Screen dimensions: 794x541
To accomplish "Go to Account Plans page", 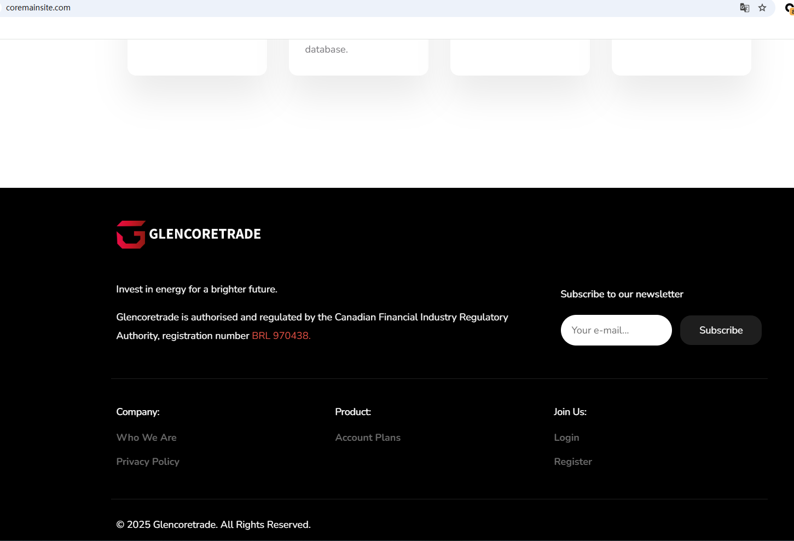I will [368, 438].
